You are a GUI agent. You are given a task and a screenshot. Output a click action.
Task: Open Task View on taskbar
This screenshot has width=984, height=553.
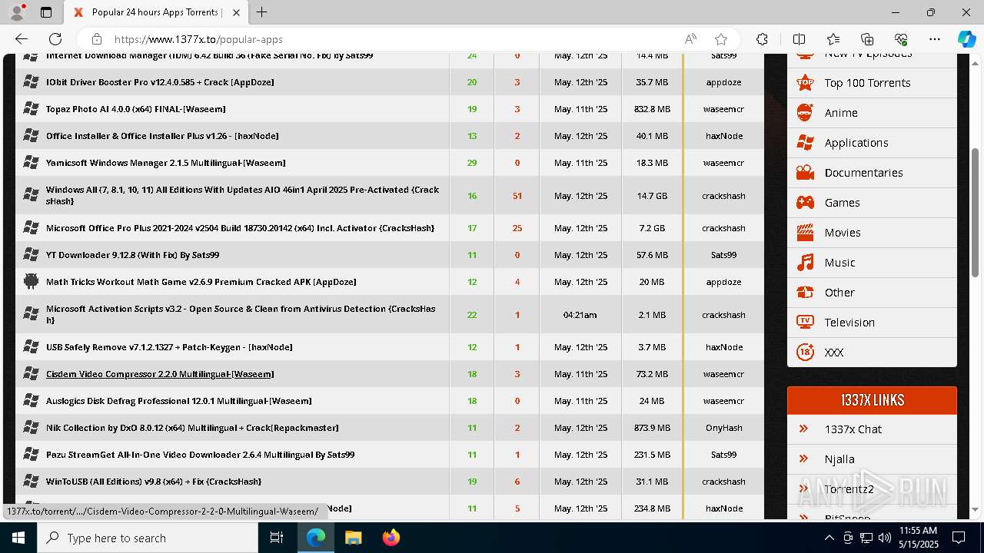[277, 538]
